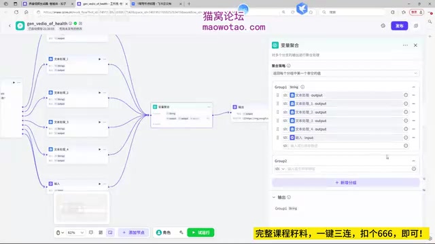Open the three-dot menu of 变量聚合 panel
This screenshot has height=244, width=435.
pos(405,45)
